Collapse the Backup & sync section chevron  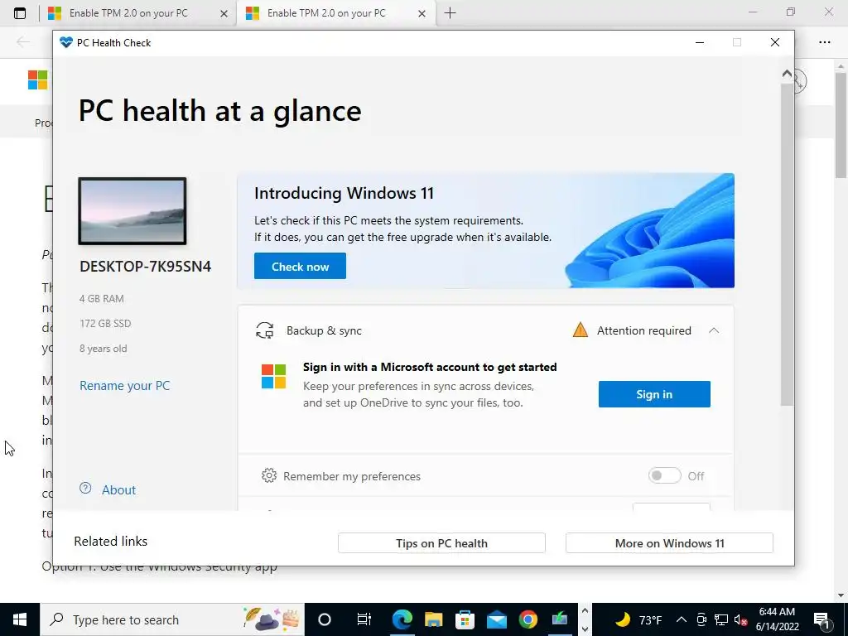714,330
